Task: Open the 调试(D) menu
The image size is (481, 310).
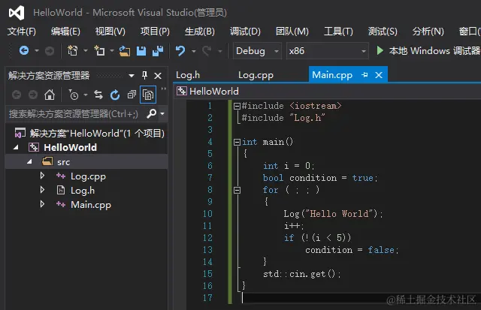Action: 245,32
